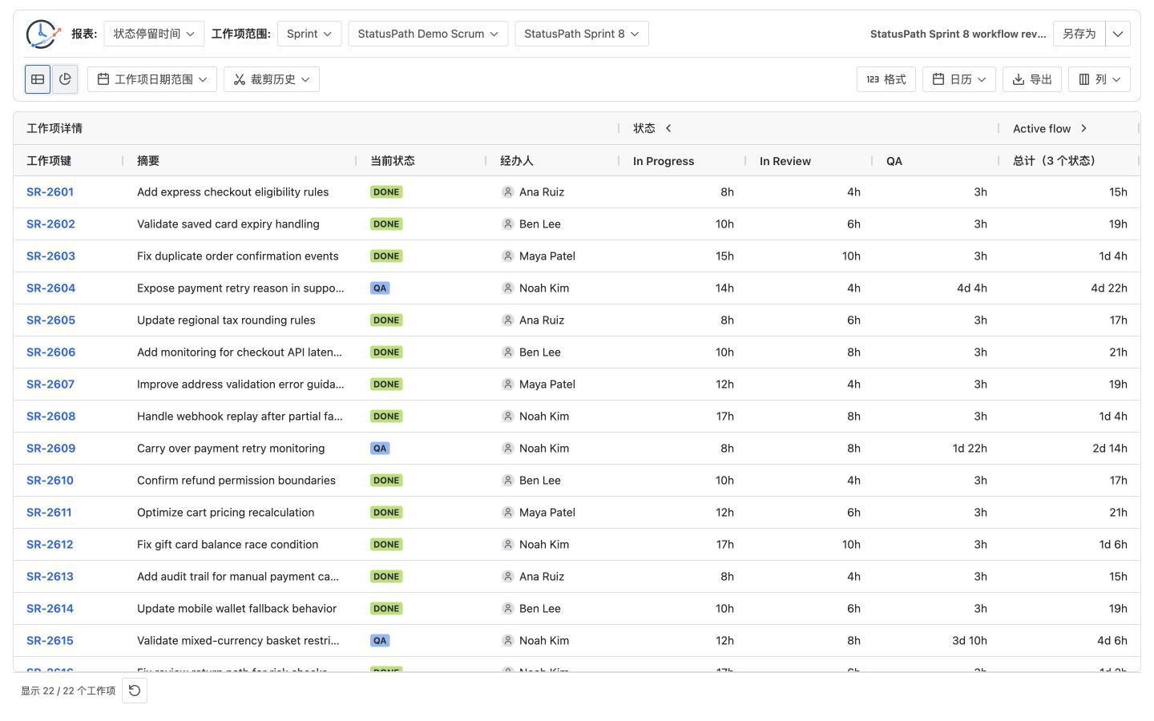Open work item SR-2609
The height and width of the screenshot is (721, 1154).
[50, 449]
